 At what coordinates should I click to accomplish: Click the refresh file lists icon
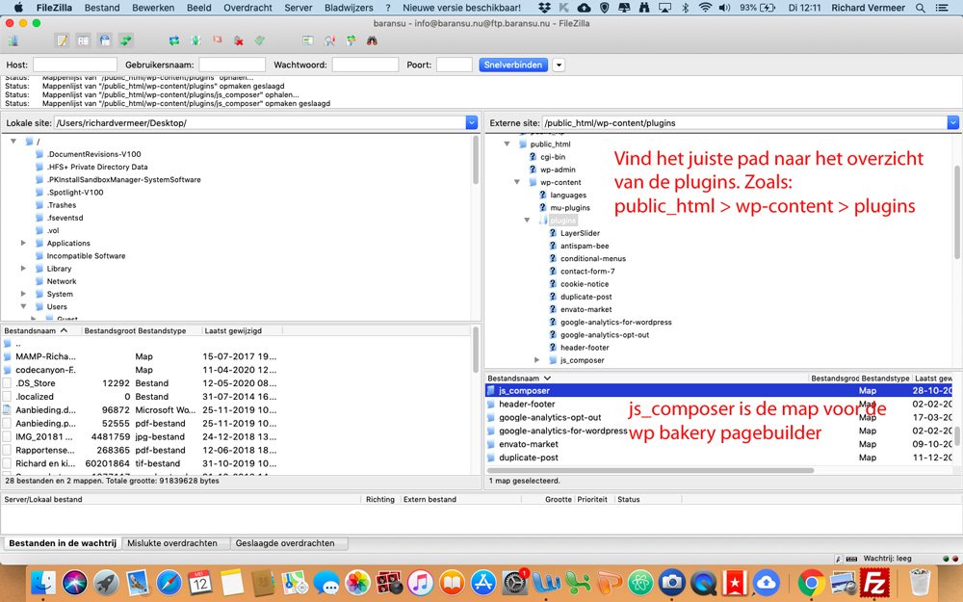[x=173, y=40]
